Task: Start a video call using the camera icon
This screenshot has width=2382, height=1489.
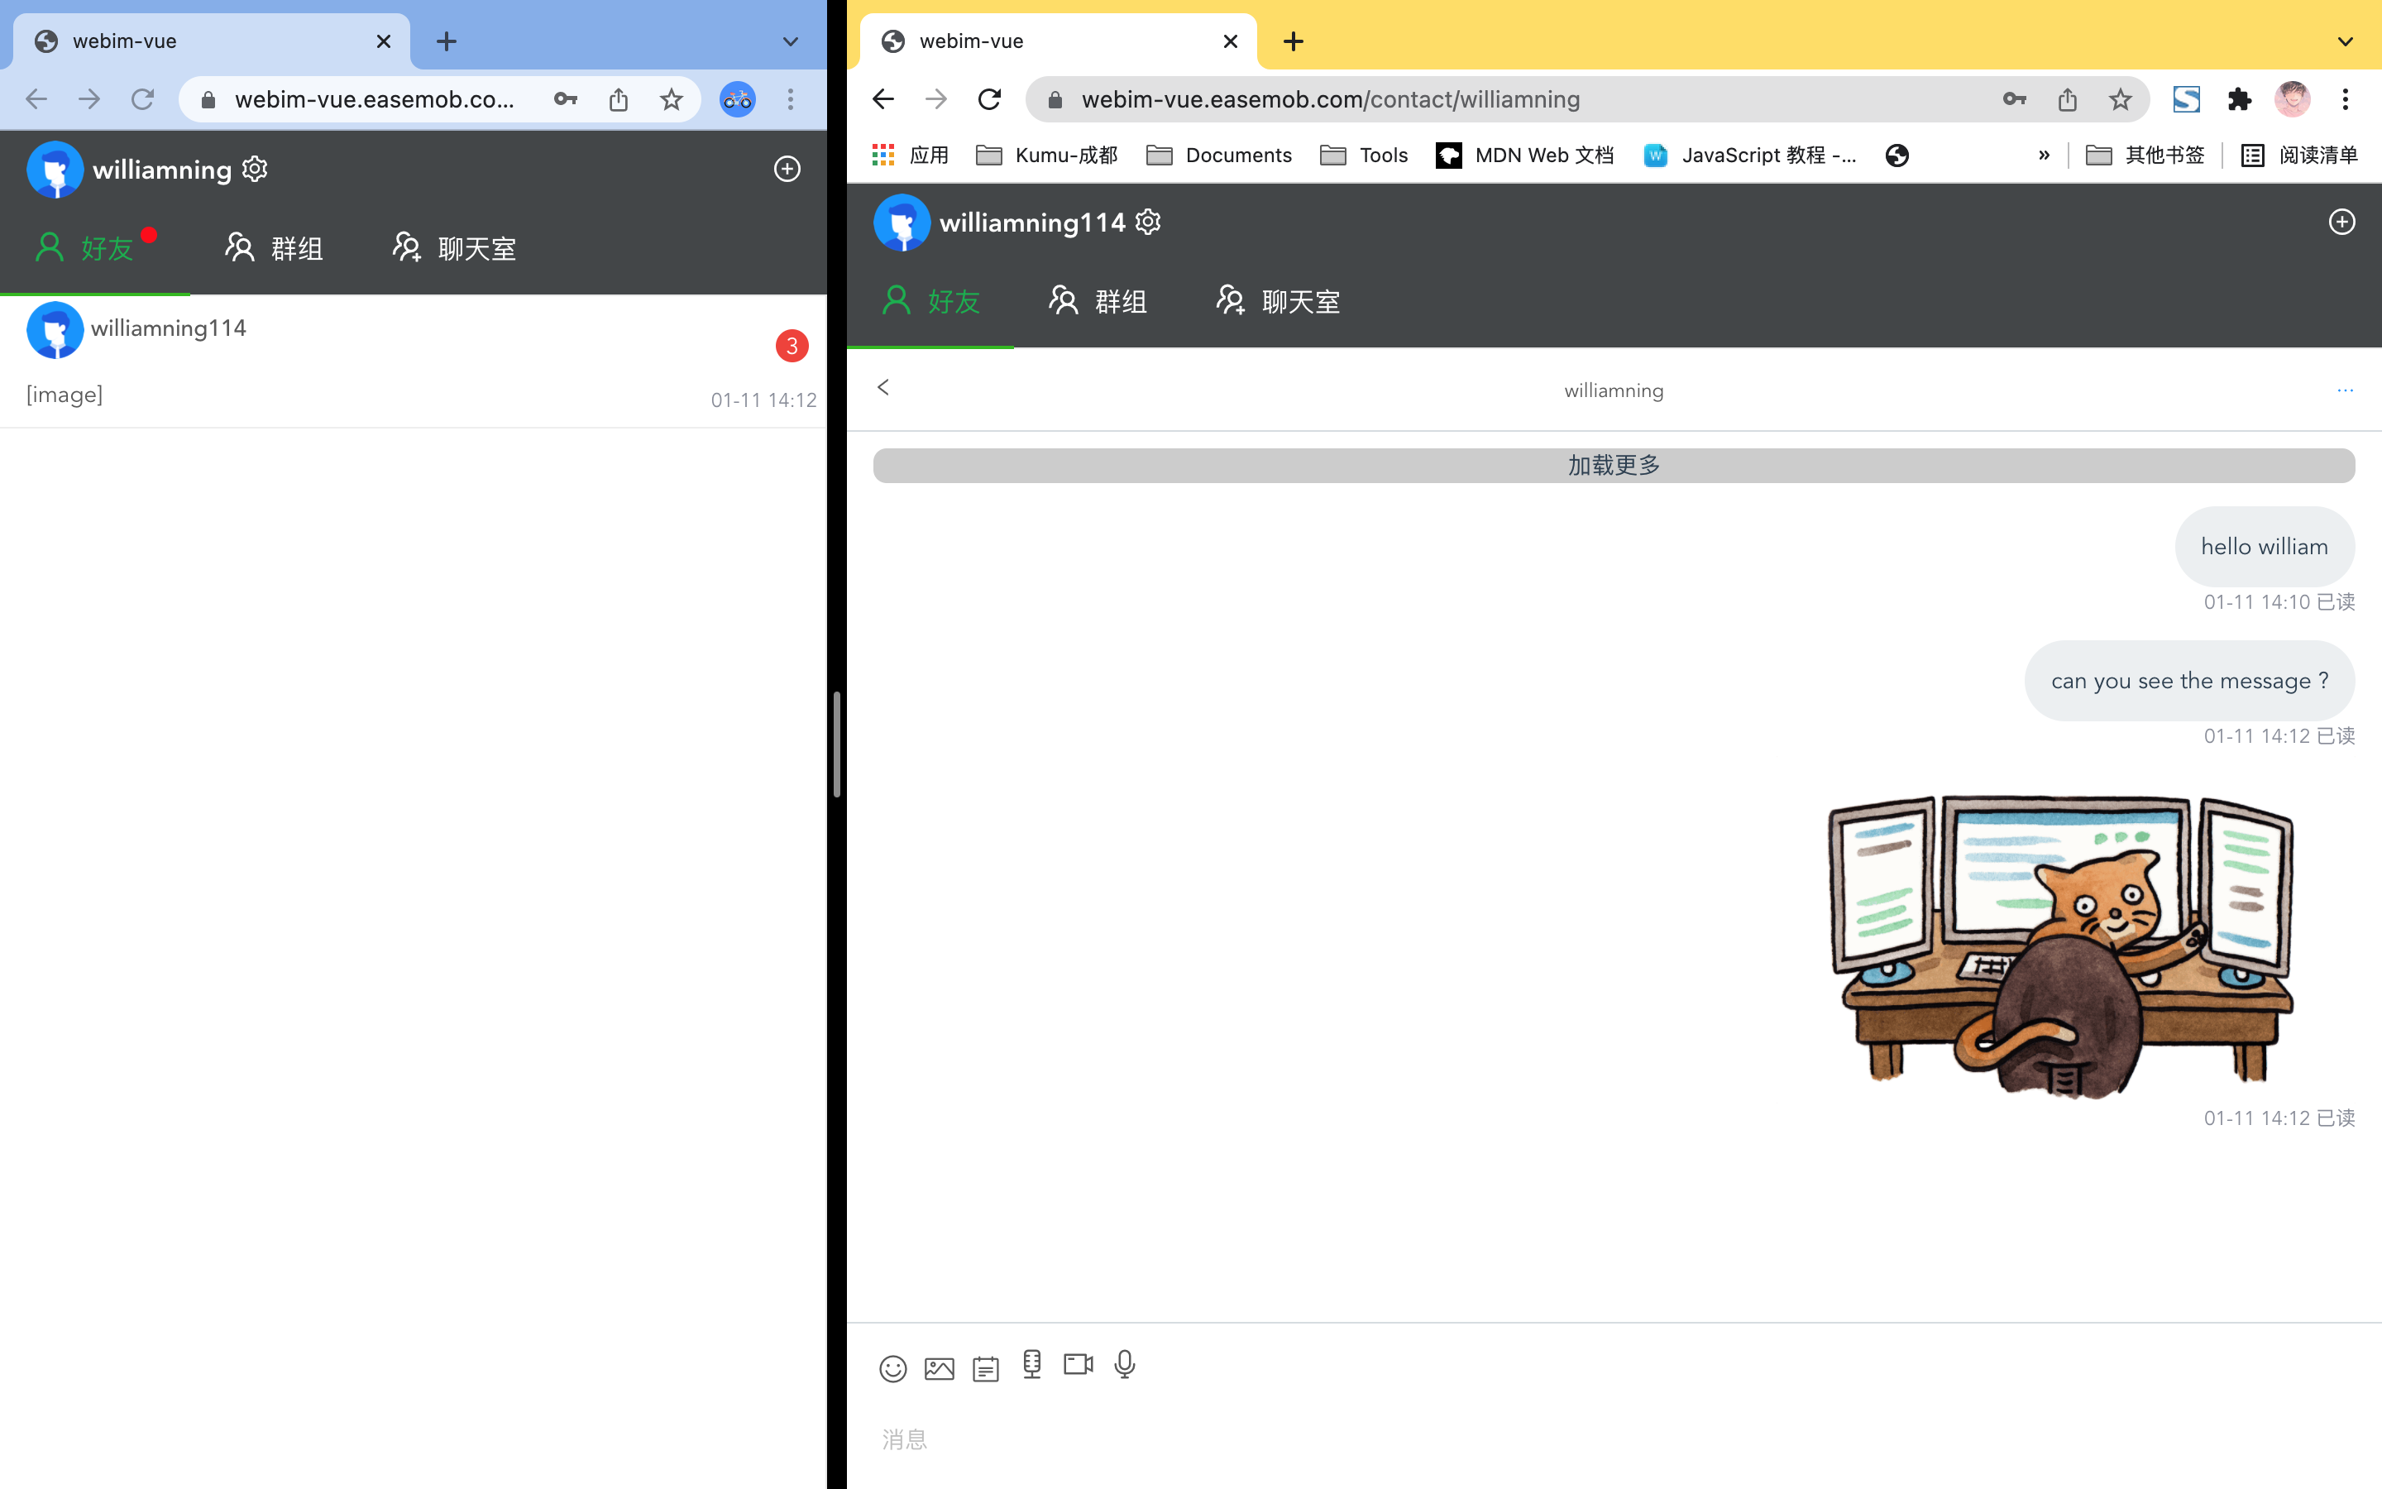Action: click(1078, 1365)
